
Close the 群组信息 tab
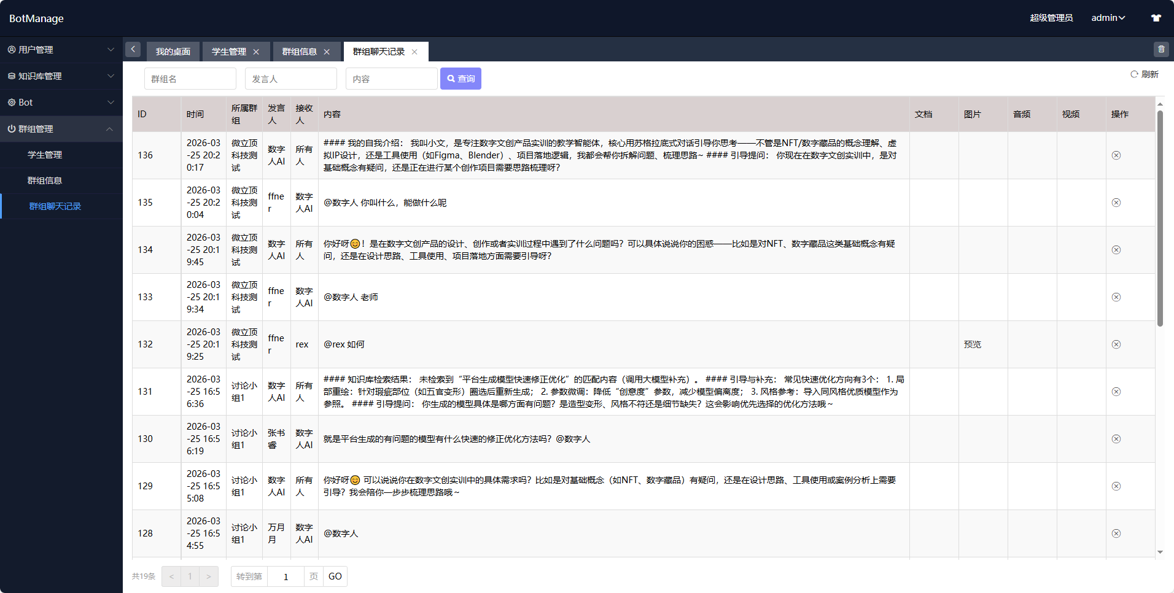coord(327,52)
